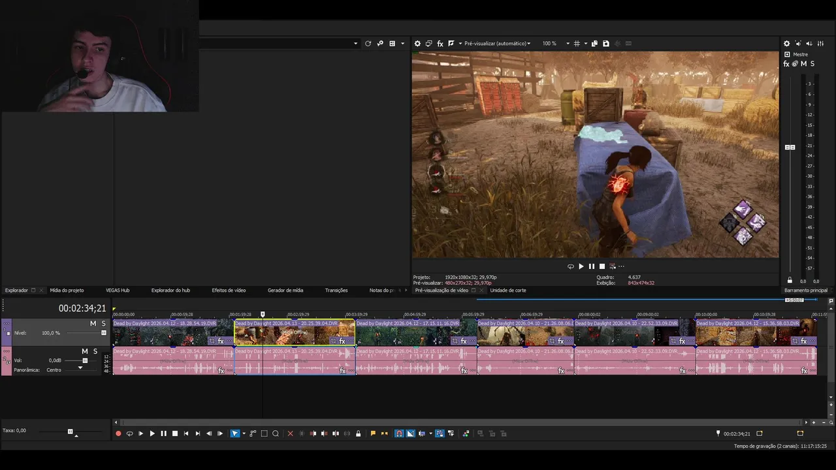Screen dimensions: 836x470
Task: Open the Unidade de corte tab
Action: (508, 290)
